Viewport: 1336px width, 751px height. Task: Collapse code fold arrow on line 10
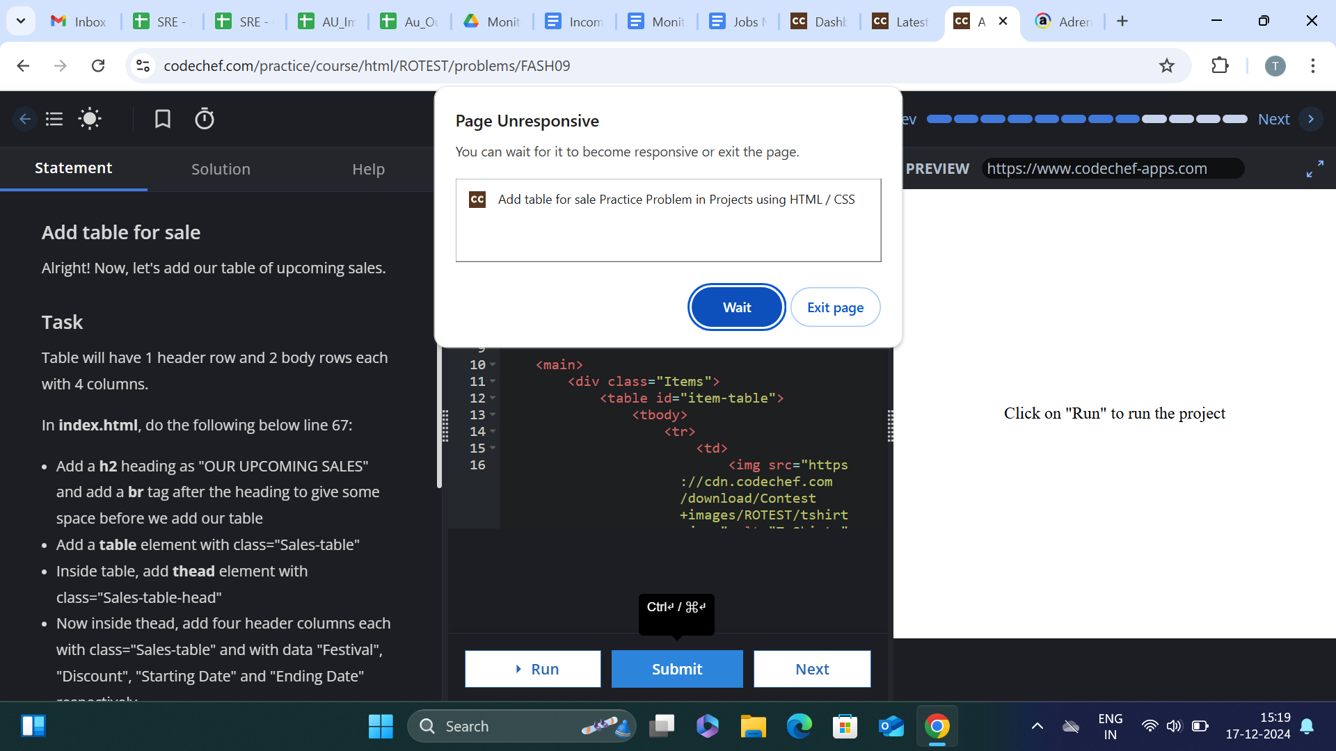click(x=493, y=364)
